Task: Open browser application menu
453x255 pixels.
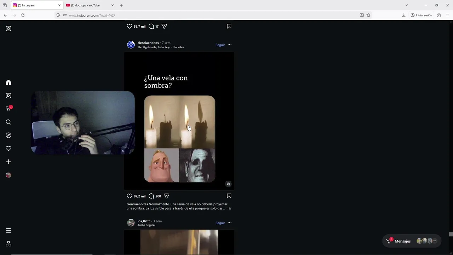Action: pyautogui.click(x=447, y=15)
